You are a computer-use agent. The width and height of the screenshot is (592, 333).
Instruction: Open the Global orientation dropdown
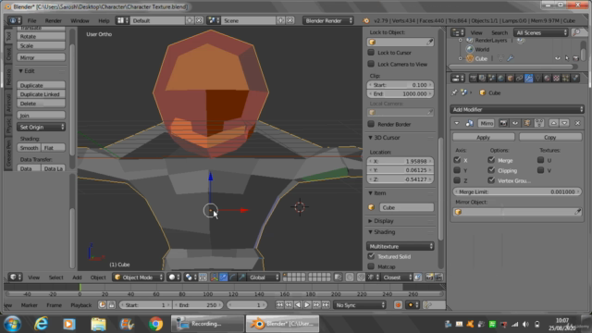[x=264, y=277]
